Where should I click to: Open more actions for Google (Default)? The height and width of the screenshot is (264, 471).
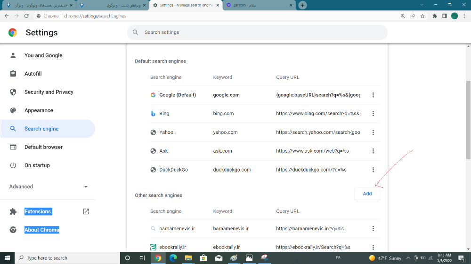pos(373,95)
